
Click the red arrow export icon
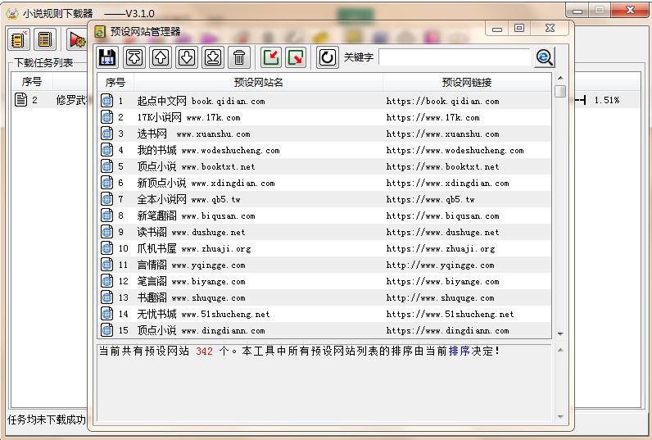pyautogui.click(x=296, y=57)
